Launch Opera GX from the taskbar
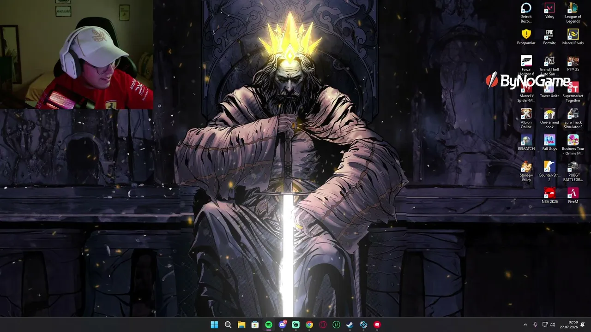Image resolution: width=591 pixels, height=332 pixels. [x=323, y=325]
